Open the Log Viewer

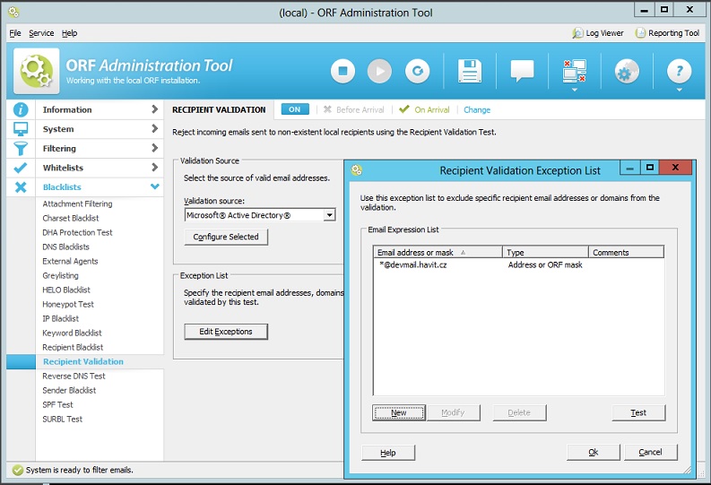[597, 33]
